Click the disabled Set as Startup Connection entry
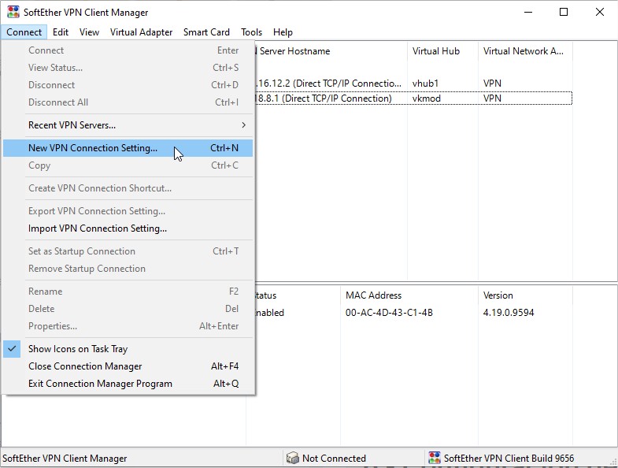 [x=128, y=251]
